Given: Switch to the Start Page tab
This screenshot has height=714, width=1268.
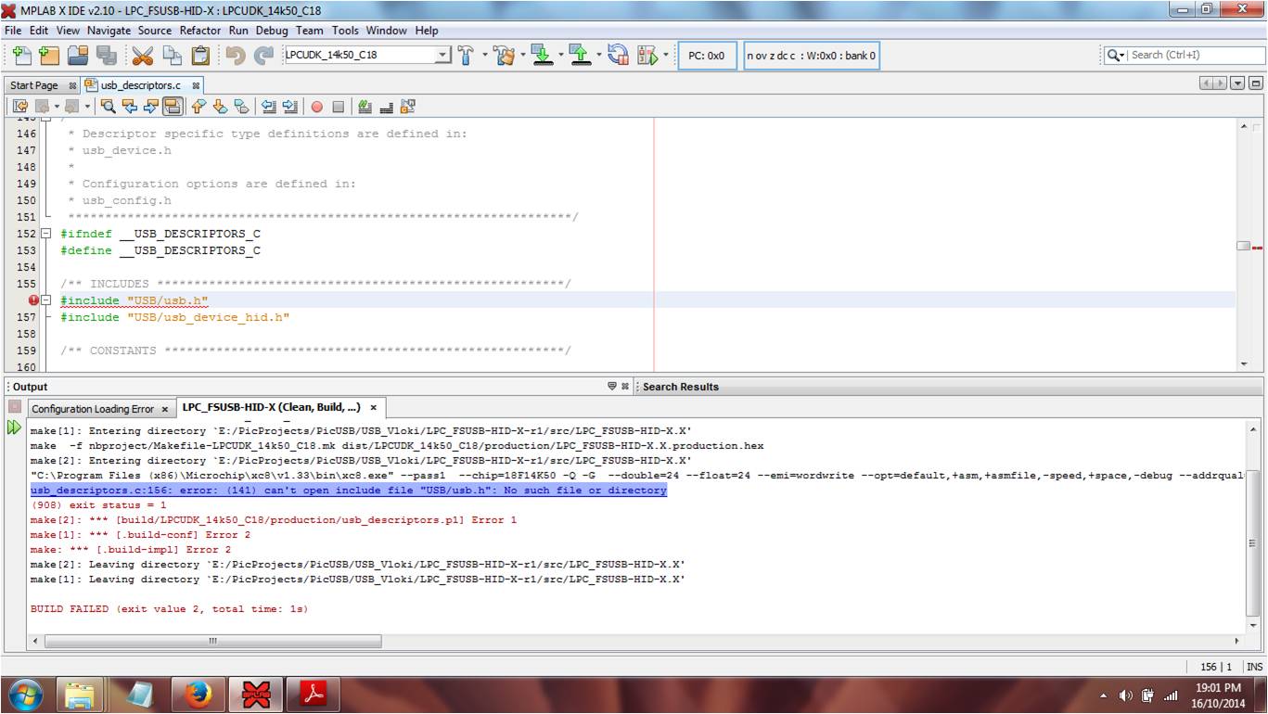Looking at the screenshot, I should click(x=34, y=85).
